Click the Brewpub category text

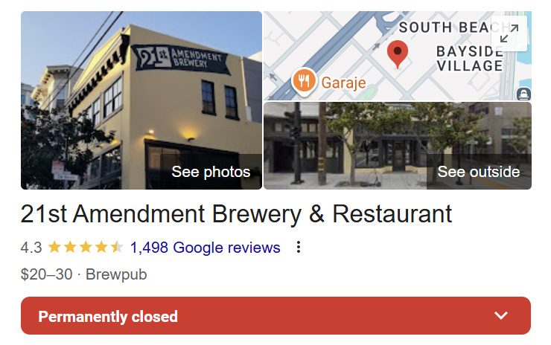116,274
